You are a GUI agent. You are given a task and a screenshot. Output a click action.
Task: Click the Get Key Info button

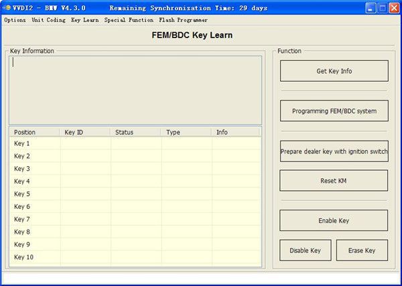[x=334, y=71]
